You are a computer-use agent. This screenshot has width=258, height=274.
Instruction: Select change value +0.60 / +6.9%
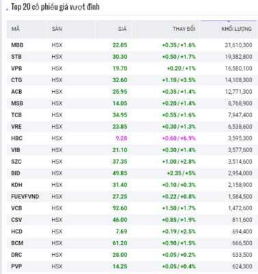click(179, 138)
